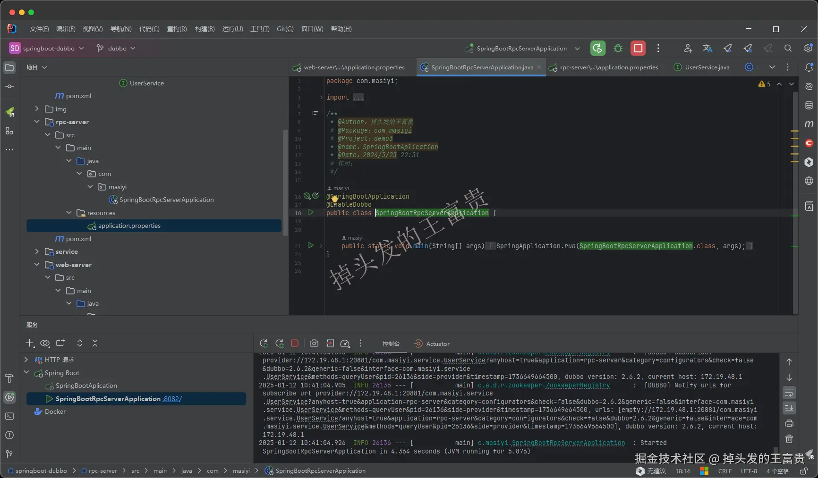Open the code with me user icon
This screenshot has width=818, height=478.
688,48
